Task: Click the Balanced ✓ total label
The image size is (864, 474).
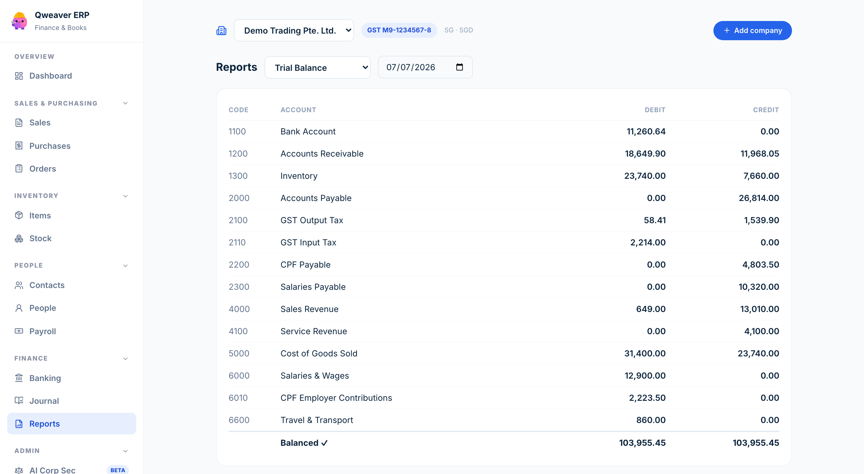Action: tap(304, 443)
